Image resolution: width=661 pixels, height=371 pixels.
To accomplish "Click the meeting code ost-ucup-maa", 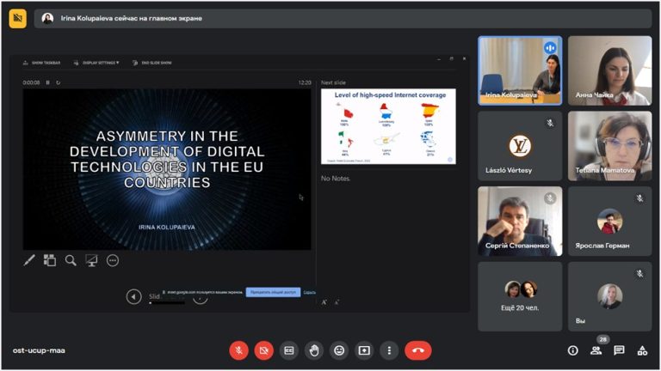I will tap(39, 350).
